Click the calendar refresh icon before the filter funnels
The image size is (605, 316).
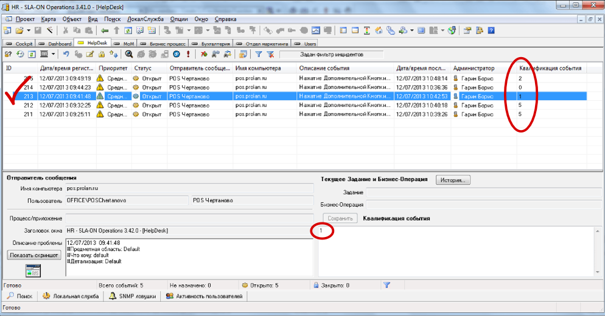243,54
